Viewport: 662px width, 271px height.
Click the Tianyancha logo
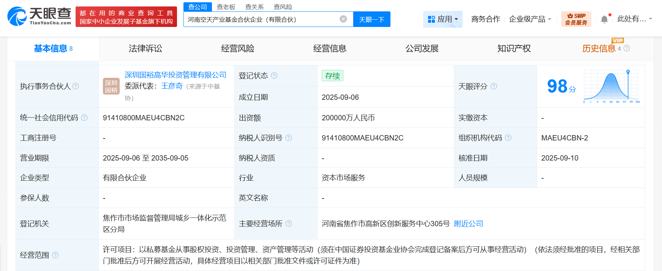(x=39, y=16)
